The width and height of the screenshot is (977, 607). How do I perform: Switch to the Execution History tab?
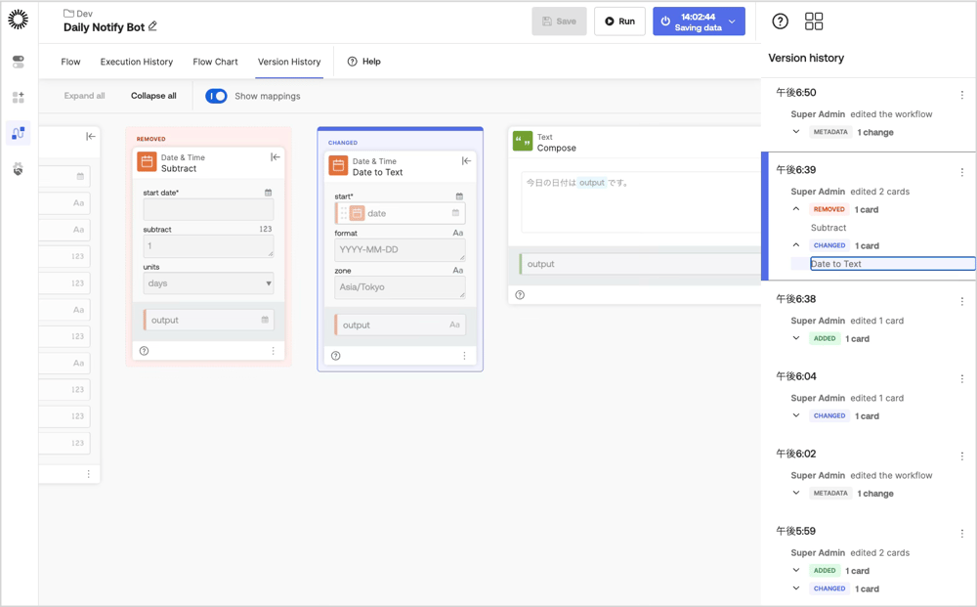[137, 62]
